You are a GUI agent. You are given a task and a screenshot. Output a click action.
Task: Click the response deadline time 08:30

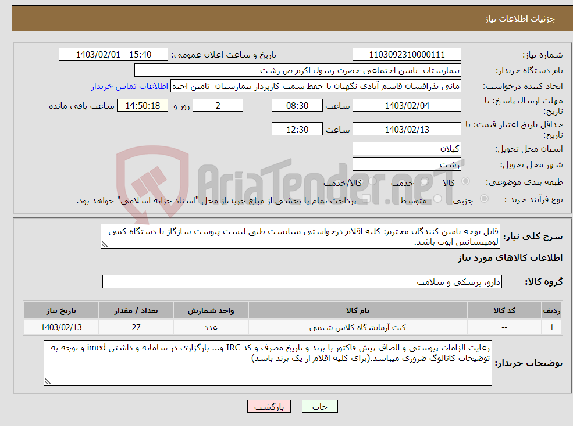pyautogui.click(x=297, y=106)
